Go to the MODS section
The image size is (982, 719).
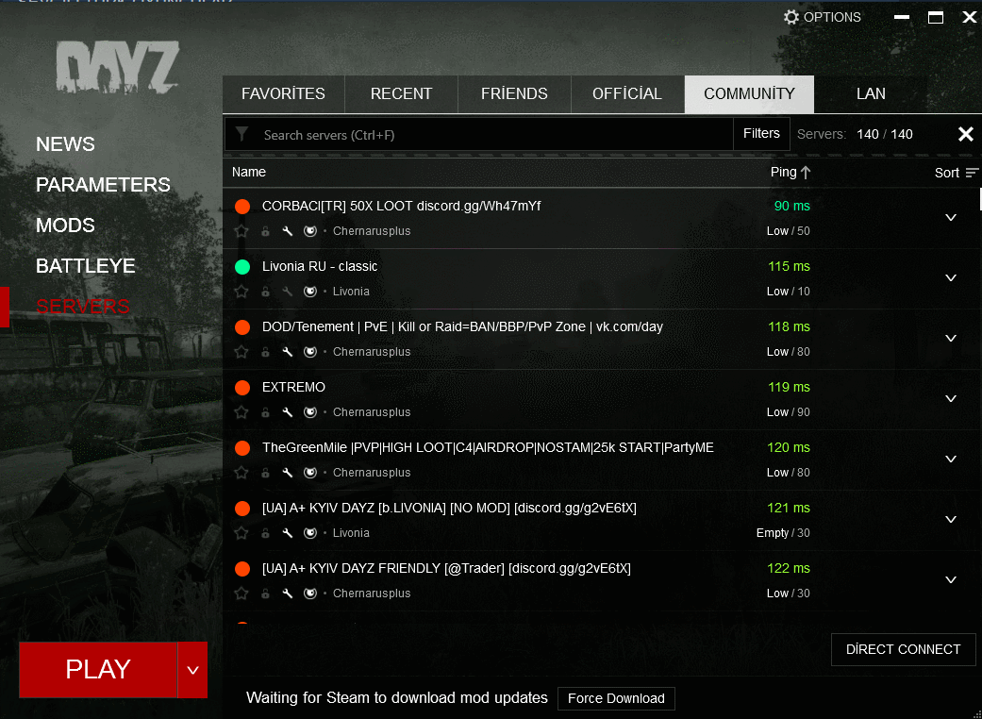click(65, 226)
